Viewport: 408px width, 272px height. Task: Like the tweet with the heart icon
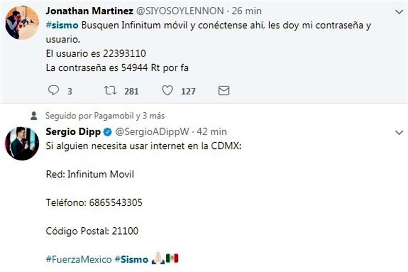click(168, 91)
